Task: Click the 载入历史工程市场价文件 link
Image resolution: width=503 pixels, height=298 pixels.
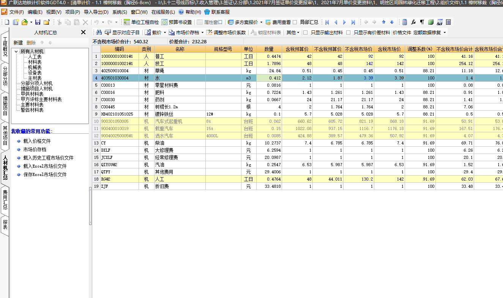Action: coord(48,158)
